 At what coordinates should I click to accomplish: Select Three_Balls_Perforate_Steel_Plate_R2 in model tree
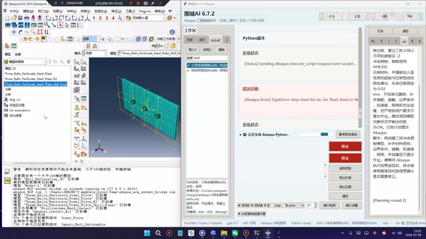tap(31, 79)
